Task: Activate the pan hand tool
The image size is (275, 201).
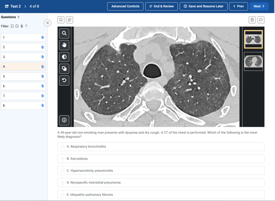Action: coord(64,45)
